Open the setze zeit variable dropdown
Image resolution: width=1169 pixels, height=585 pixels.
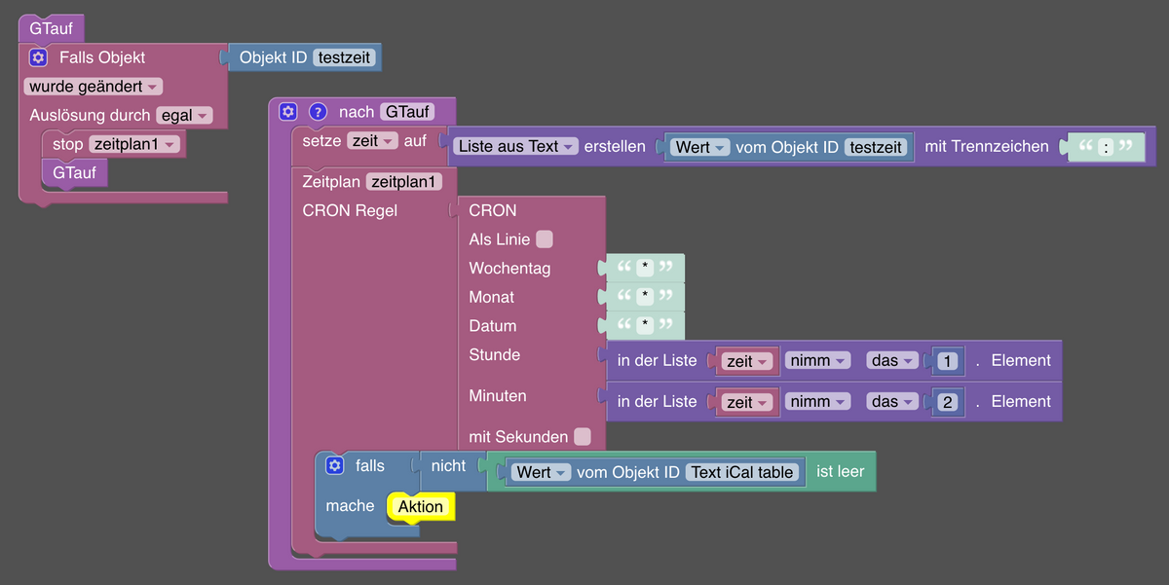point(372,141)
